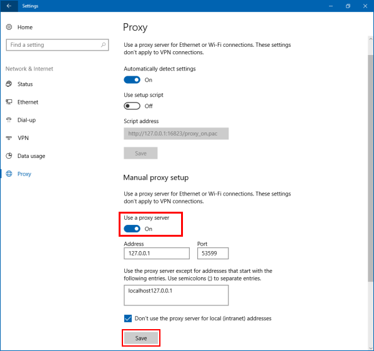Click the VPN icon in sidebar

(9, 138)
